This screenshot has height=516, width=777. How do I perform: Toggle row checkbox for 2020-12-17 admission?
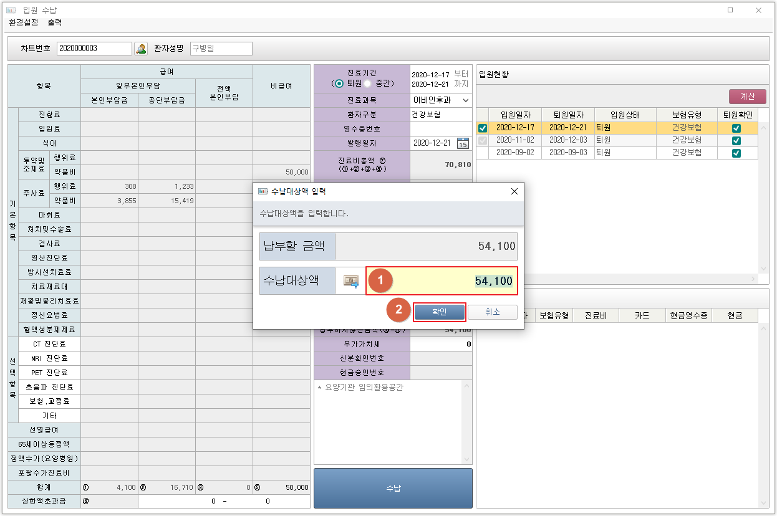(482, 128)
